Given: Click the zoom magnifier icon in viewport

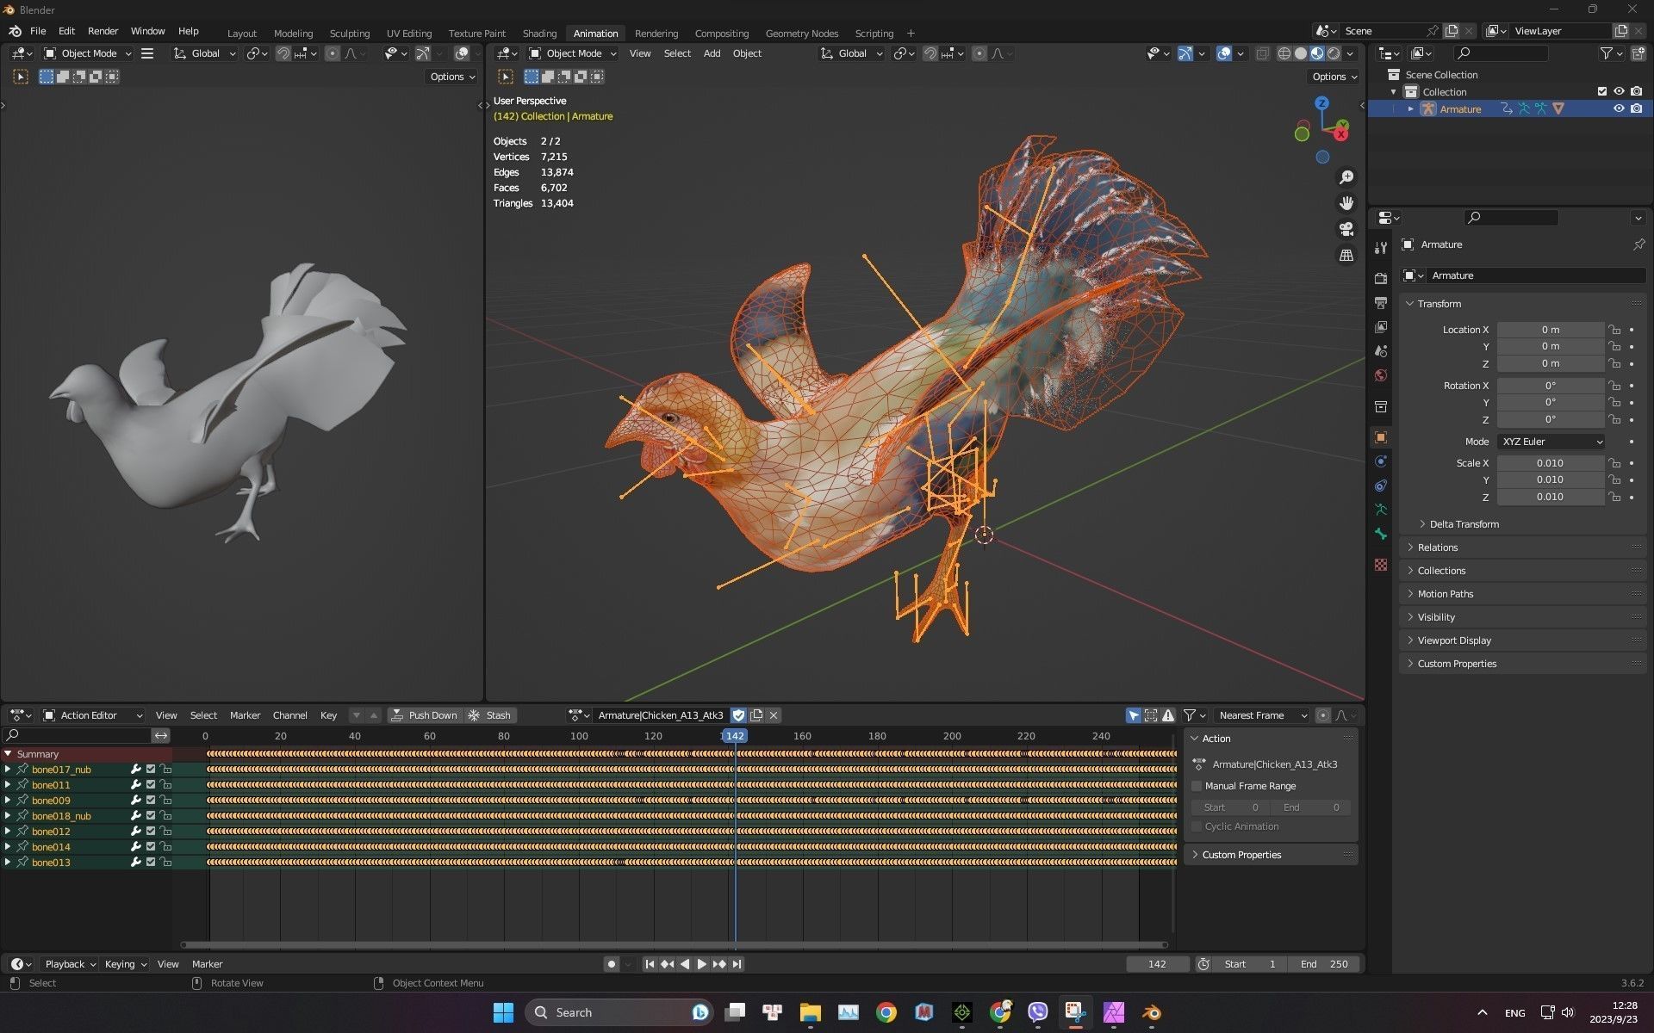Looking at the screenshot, I should [1346, 176].
